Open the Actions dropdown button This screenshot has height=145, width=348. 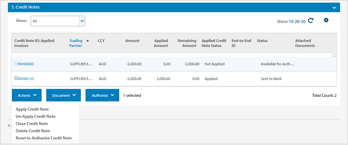coord(27,95)
